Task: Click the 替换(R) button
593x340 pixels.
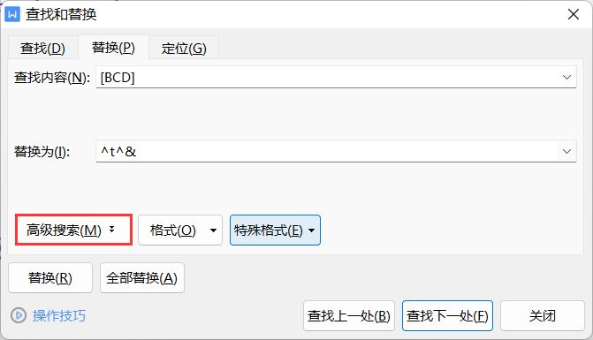Action: 50,277
